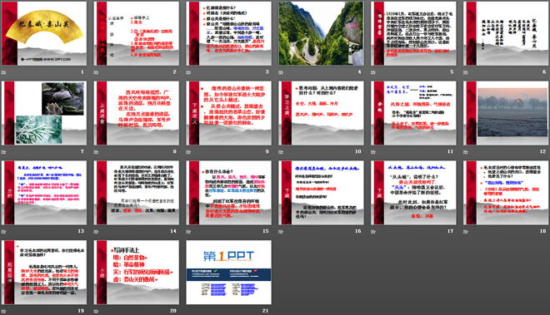This screenshot has height=315, width=550.
Task: Click the animation star icon under slide 7
Action: (4, 152)
